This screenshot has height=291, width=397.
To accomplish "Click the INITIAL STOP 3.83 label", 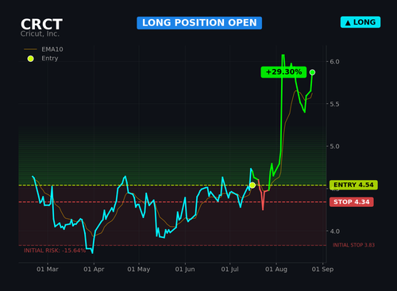I will [x=353, y=245].
